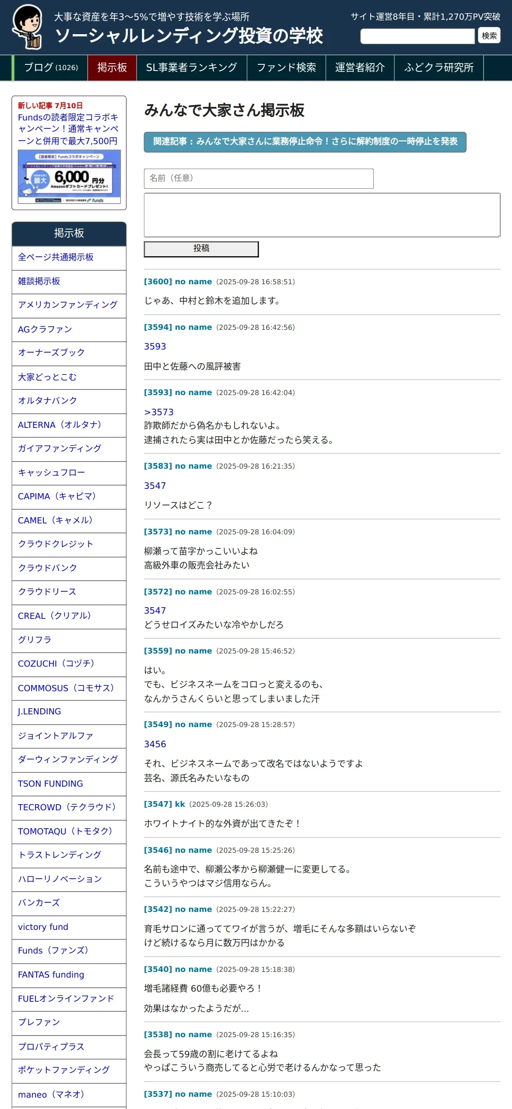Open Funds（ファンズ） board link
The width and height of the screenshot is (512, 1109).
click(x=69, y=950)
